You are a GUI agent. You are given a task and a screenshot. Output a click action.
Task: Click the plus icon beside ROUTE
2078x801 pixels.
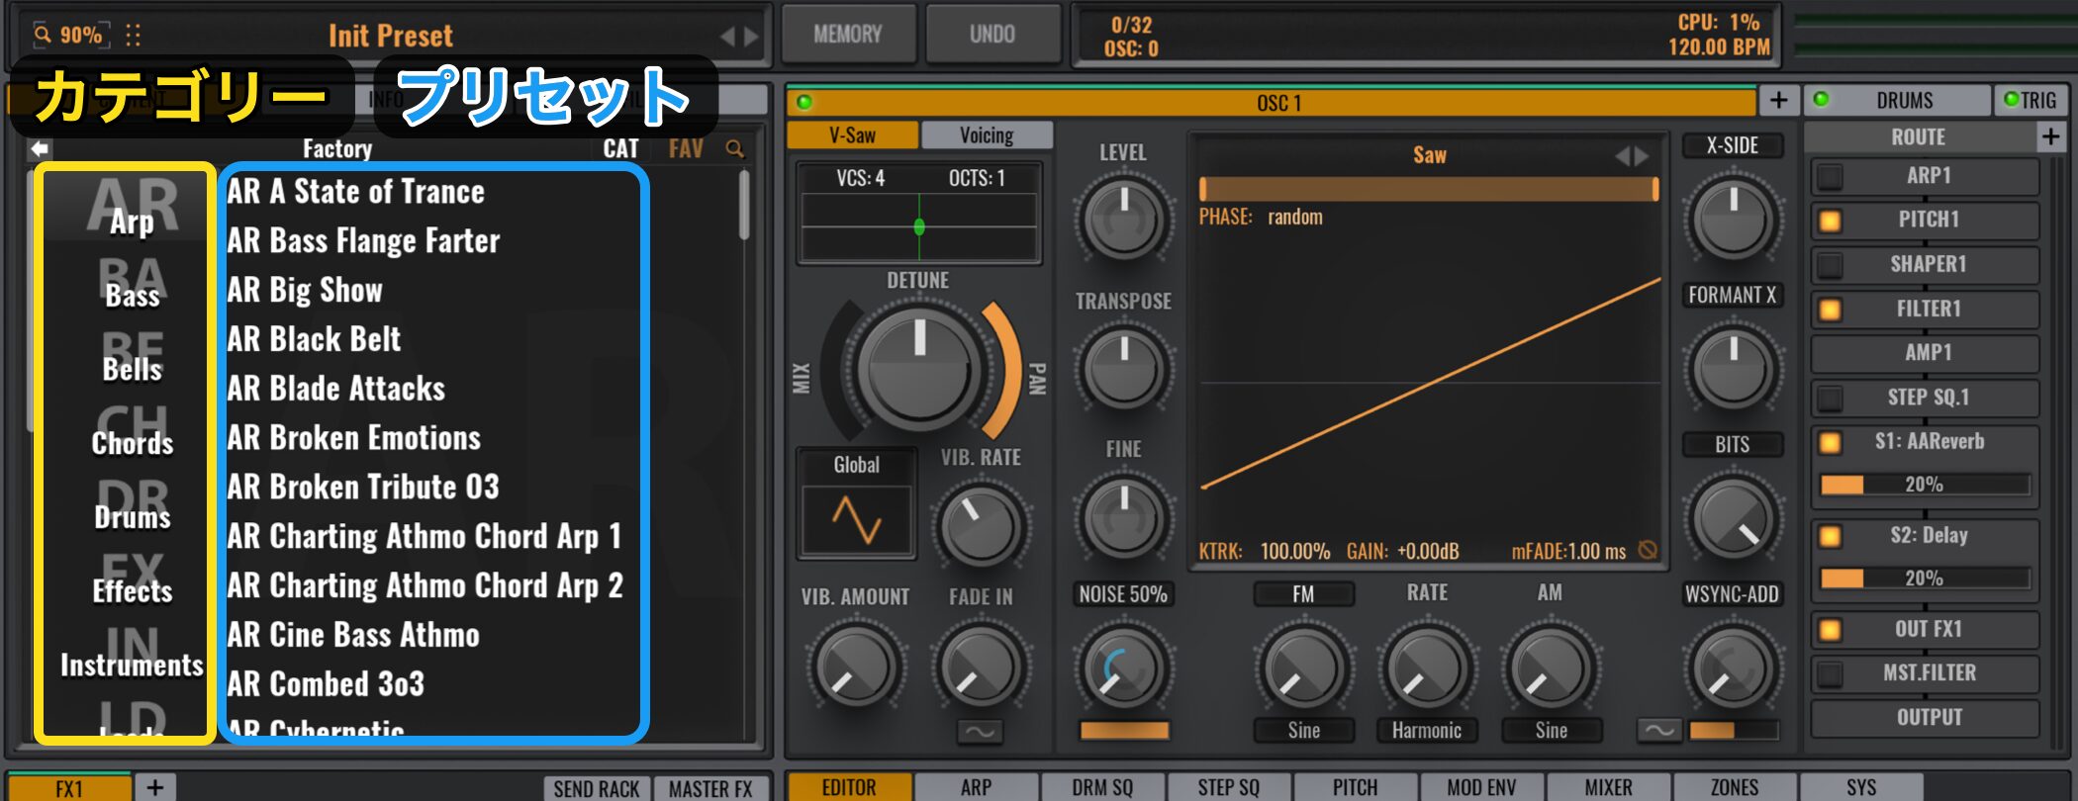2050,136
